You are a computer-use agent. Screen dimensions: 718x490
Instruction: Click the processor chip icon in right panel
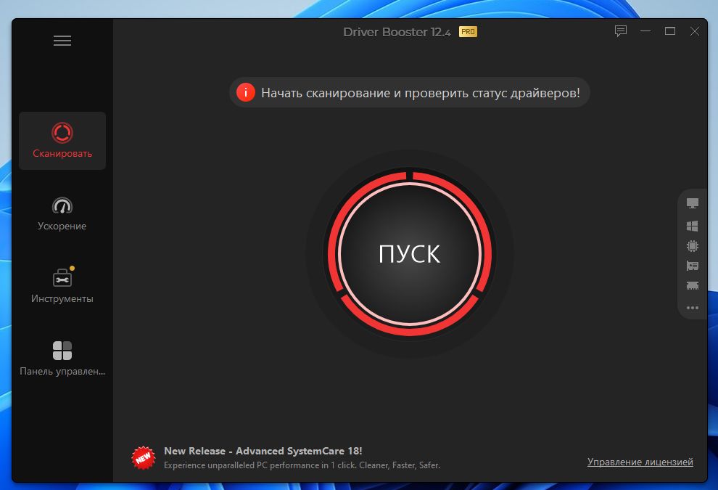693,245
